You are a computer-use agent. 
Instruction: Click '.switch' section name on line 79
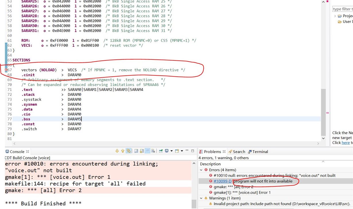click(29, 129)
